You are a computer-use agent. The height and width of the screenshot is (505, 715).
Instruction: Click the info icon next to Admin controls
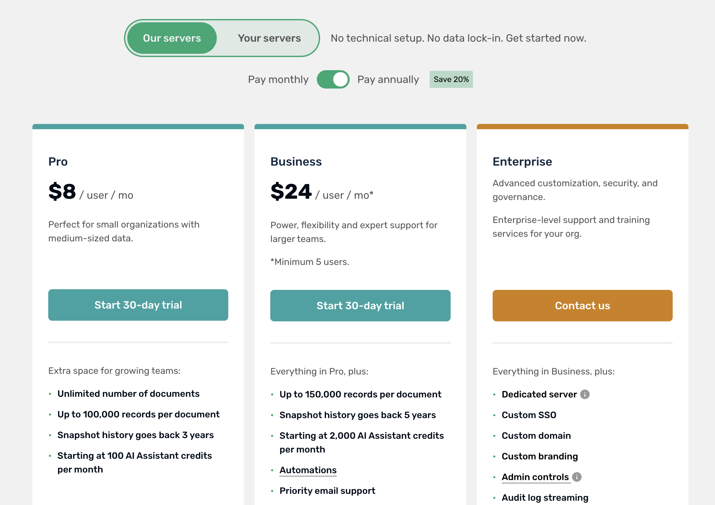[x=577, y=477]
